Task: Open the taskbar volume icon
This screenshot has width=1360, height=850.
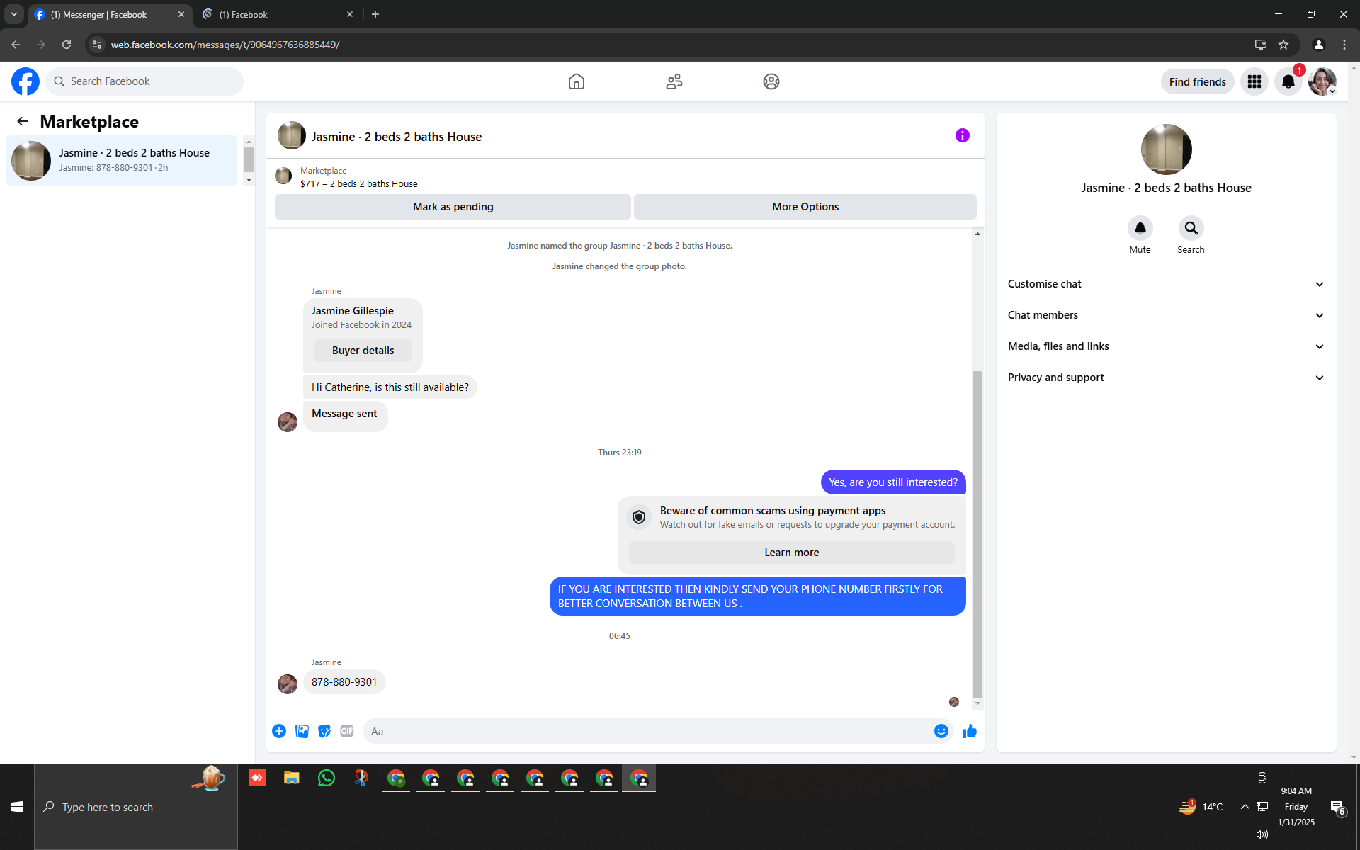Action: (x=1262, y=834)
